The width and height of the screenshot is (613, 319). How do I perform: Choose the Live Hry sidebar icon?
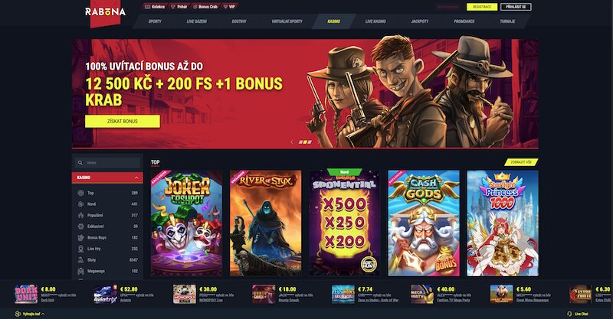click(x=80, y=249)
